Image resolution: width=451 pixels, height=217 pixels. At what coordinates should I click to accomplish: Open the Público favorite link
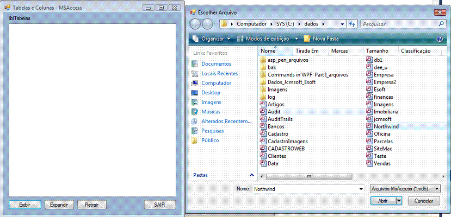(210, 140)
